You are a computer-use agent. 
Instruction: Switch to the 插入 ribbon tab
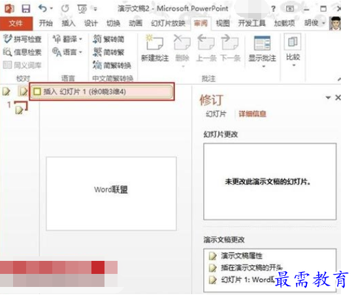coord(69,23)
